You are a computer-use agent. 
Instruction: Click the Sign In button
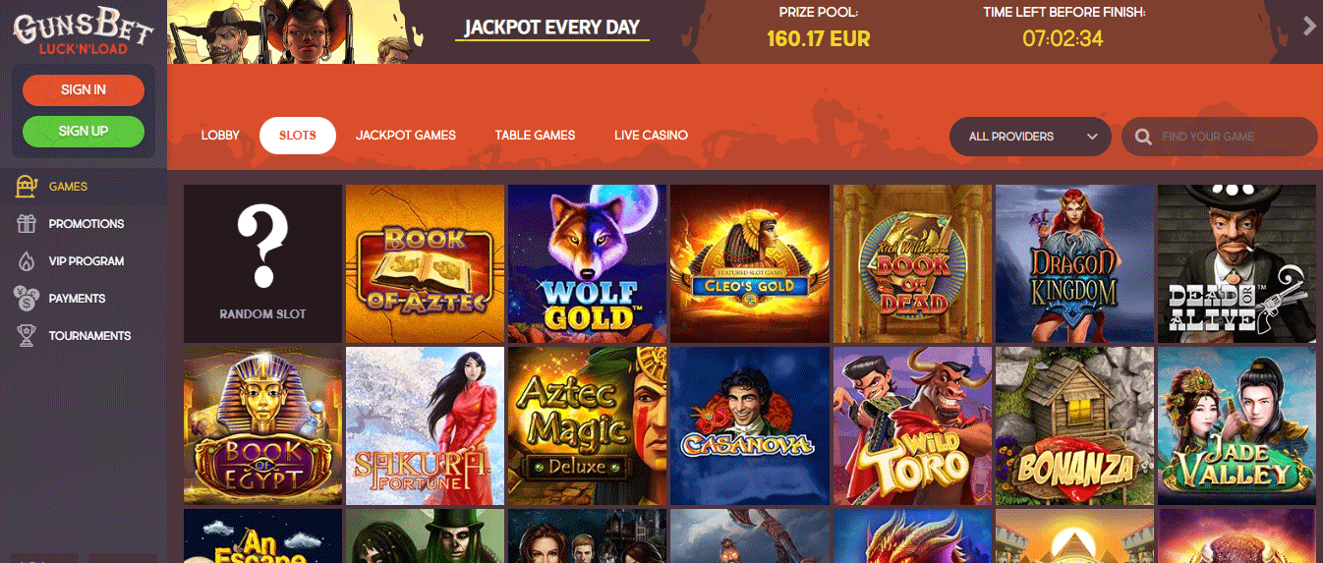click(84, 89)
